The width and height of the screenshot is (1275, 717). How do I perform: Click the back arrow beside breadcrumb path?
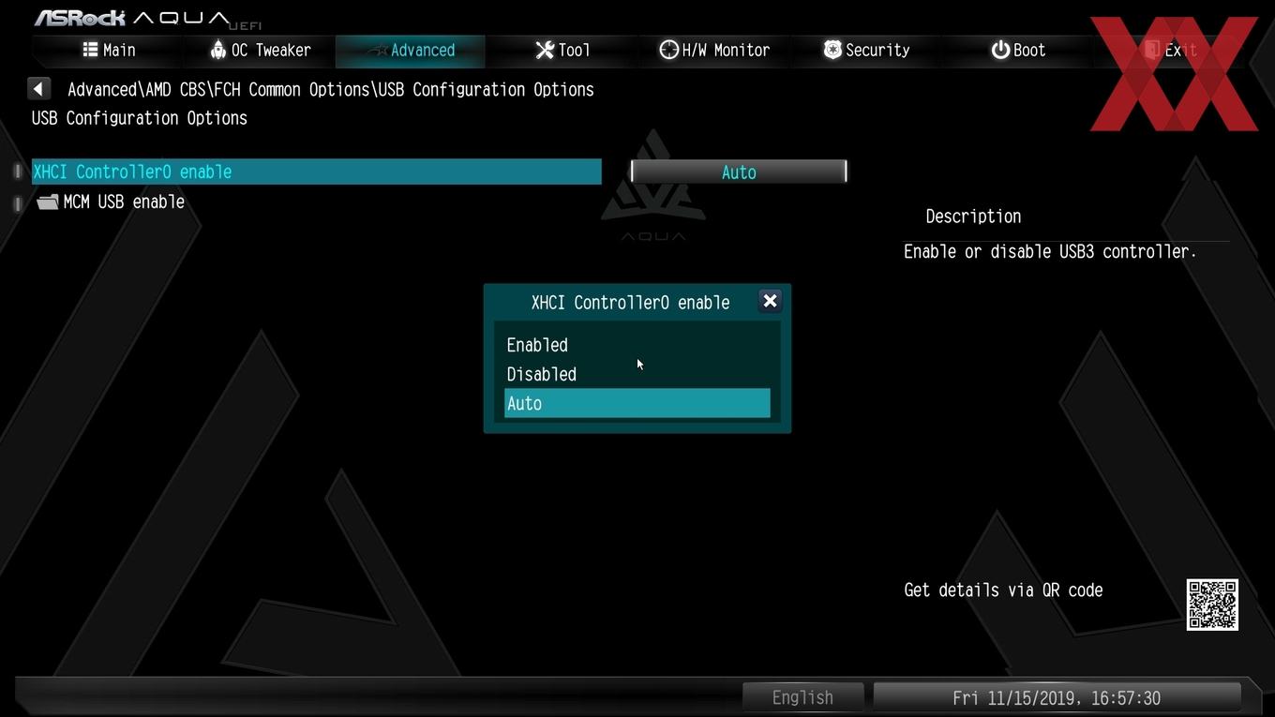point(38,89)
